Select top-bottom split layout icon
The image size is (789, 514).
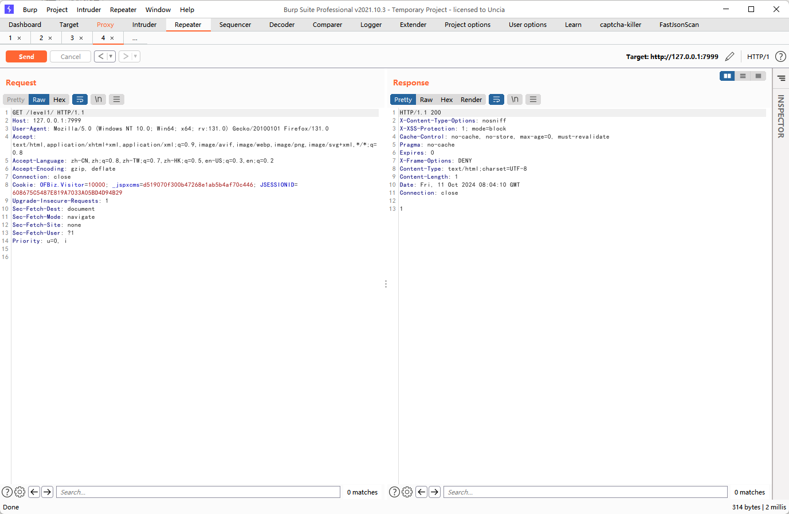[x=743, y=76]
